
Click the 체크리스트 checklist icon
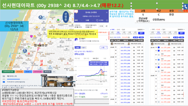click(x=4, y=76)
